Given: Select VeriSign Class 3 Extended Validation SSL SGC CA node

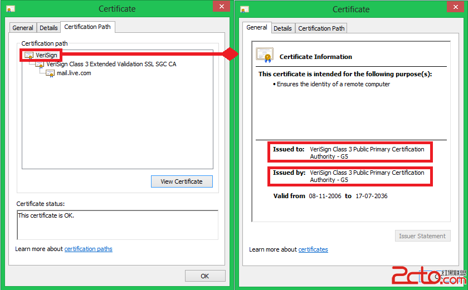Looking at the screenshot, I should pos(111,64).
